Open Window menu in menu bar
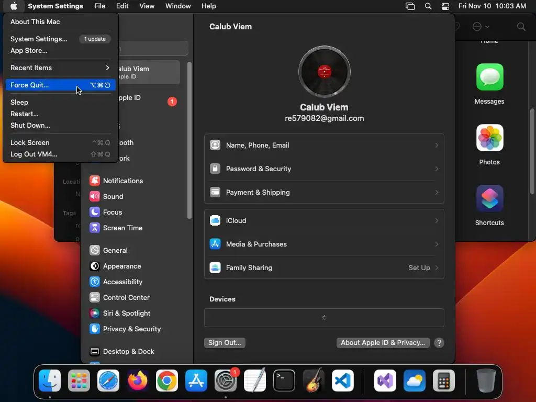This screenshot has height=402, width=536. 178,6
